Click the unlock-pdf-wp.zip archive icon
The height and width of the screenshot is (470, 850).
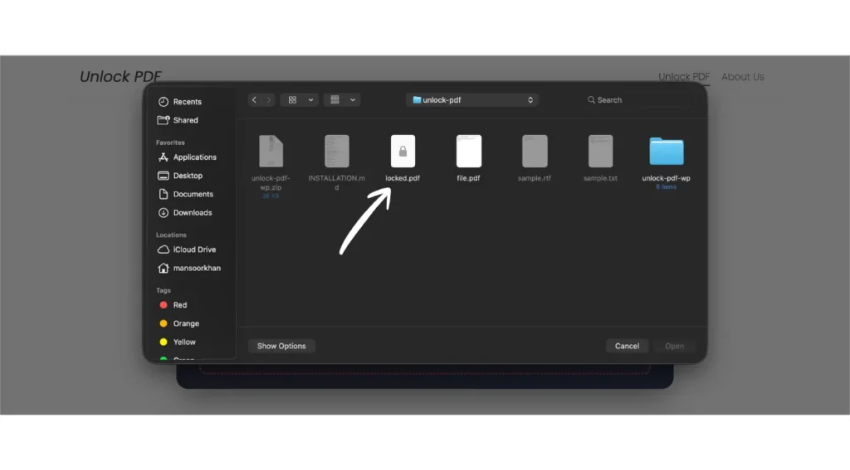(x=271, y=152)
